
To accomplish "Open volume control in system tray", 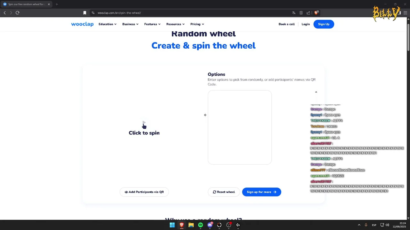I will tap(387, 225).
